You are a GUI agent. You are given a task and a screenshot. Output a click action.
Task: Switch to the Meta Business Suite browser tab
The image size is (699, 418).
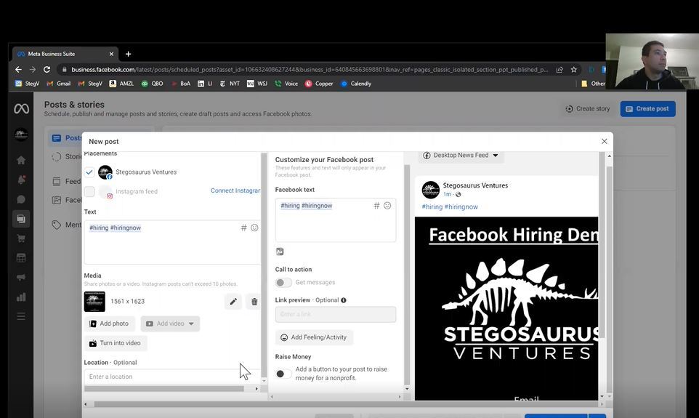[x=65, y=54]
